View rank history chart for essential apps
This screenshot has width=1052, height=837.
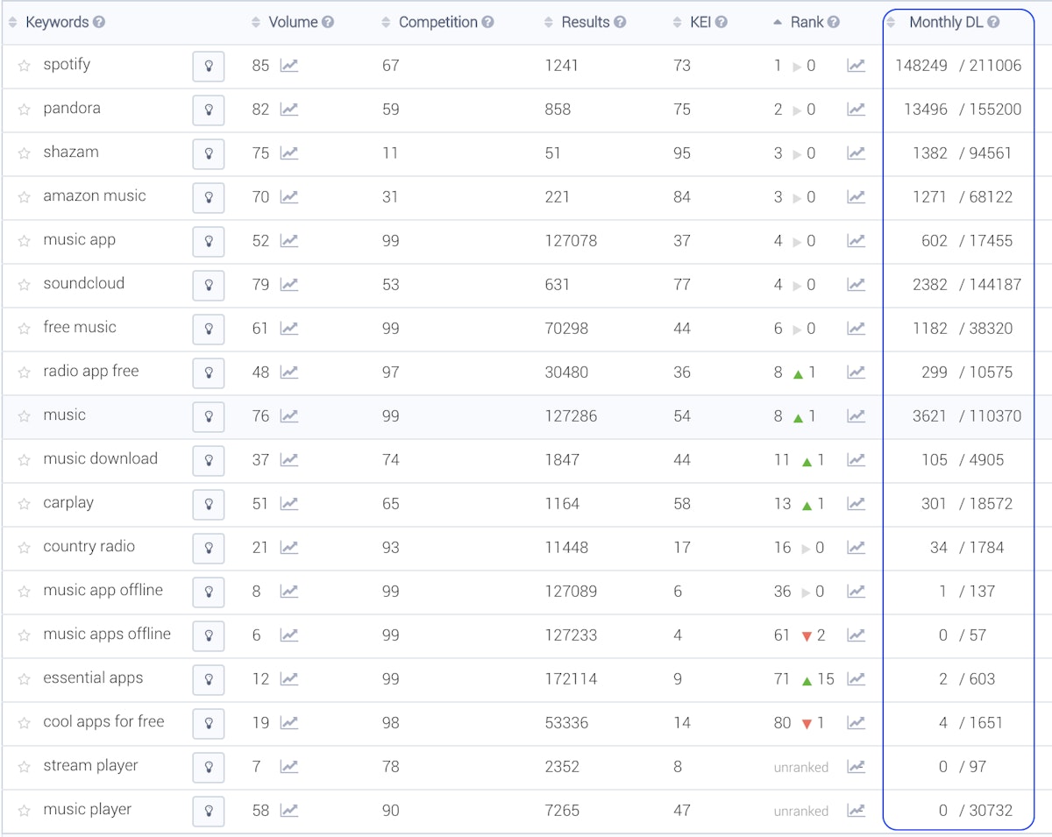[x=856, y=679]
